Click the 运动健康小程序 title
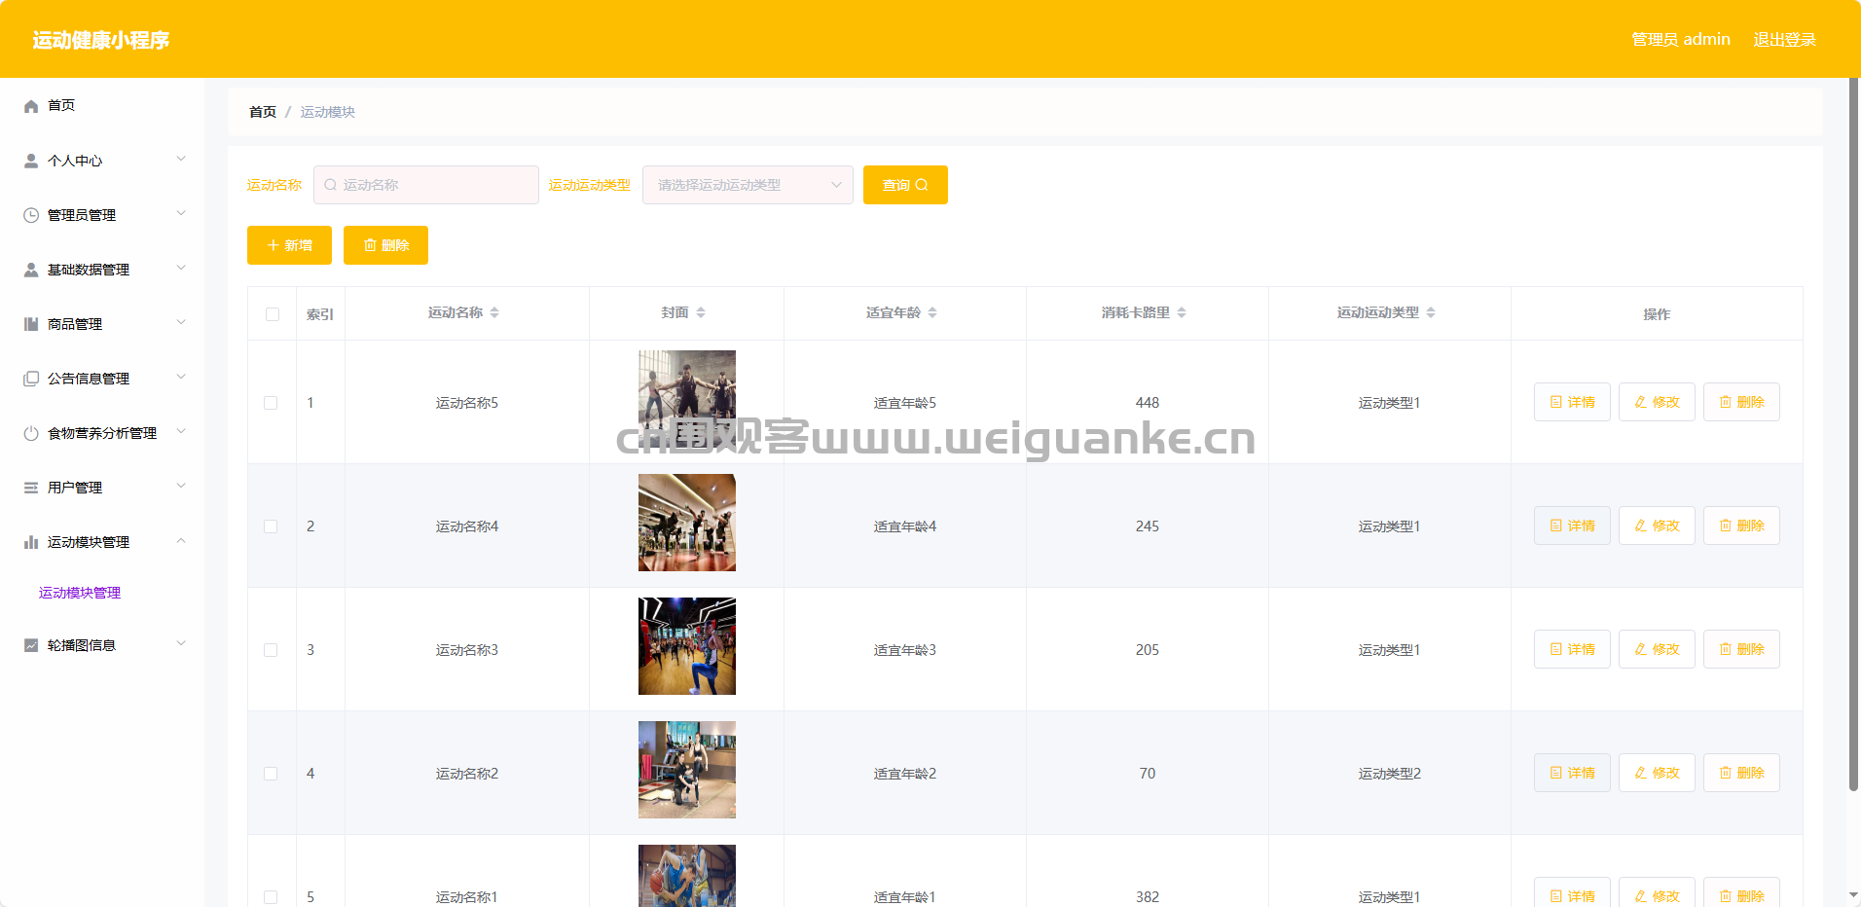Viewport: 1861px width, 907px height. pos(101,40)
